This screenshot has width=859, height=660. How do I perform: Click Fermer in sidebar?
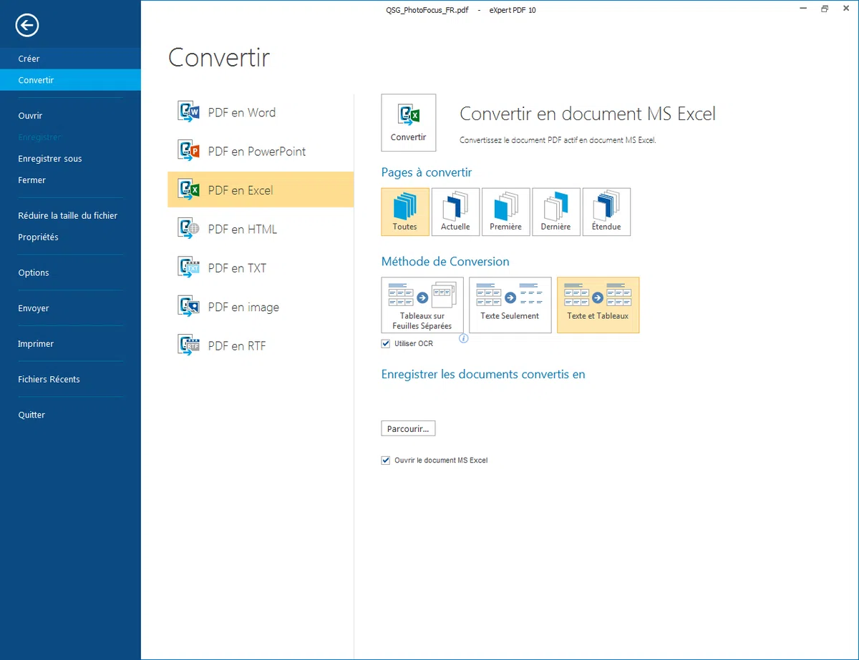[x=70, y=180]
